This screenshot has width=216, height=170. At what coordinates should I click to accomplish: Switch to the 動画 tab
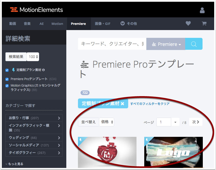pyautogui.click(x=13, y=24)
